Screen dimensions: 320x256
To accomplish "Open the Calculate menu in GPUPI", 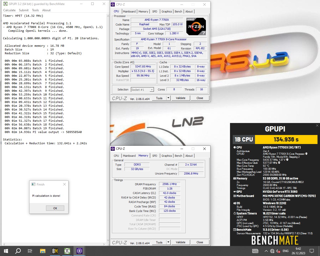I will (x=9, y=10).
